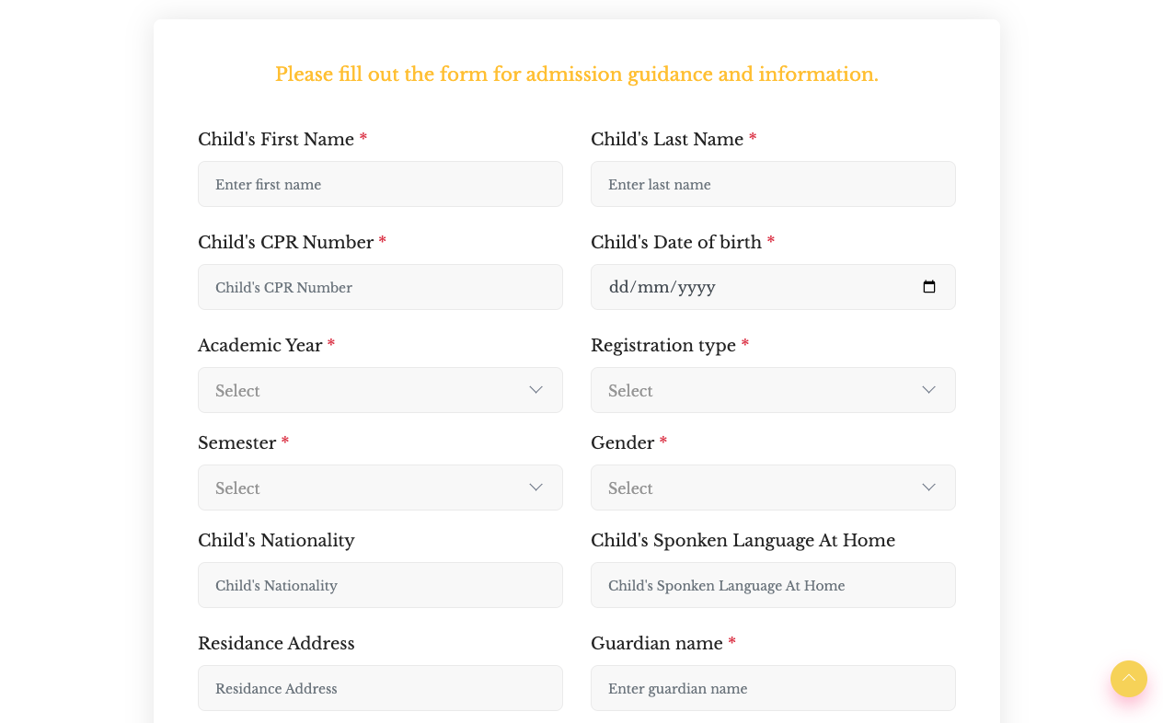Focus the Child's First Name field
This screenshot has height=723, width=1163.
(x=380, y=184)
